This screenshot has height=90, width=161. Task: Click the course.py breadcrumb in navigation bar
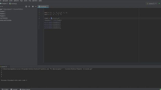coord(13,3)
